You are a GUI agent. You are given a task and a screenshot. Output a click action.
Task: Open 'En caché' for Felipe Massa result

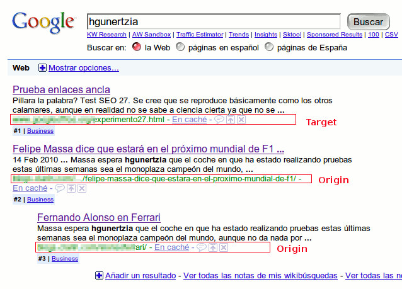tap(30, 188)
